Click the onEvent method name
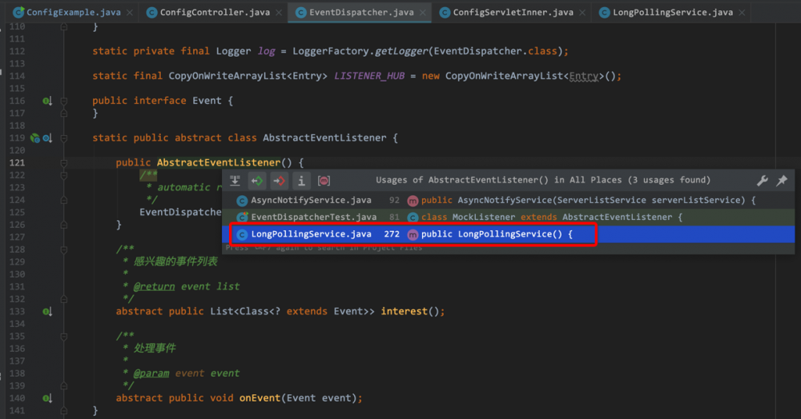 tap(260, 398)
